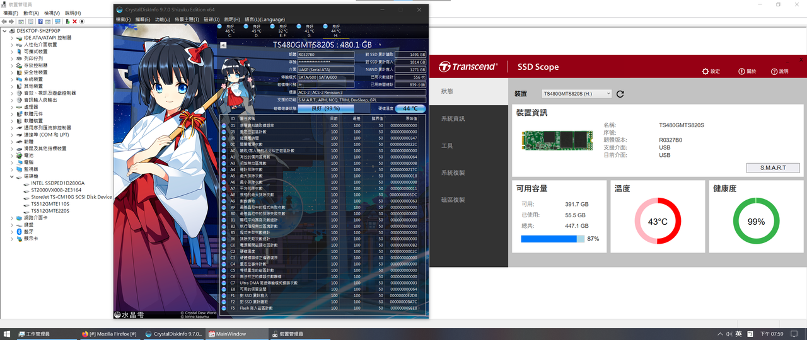Click S.M.A.R.T button in SSD Scope
807x340 pixels.
[772, 168]
